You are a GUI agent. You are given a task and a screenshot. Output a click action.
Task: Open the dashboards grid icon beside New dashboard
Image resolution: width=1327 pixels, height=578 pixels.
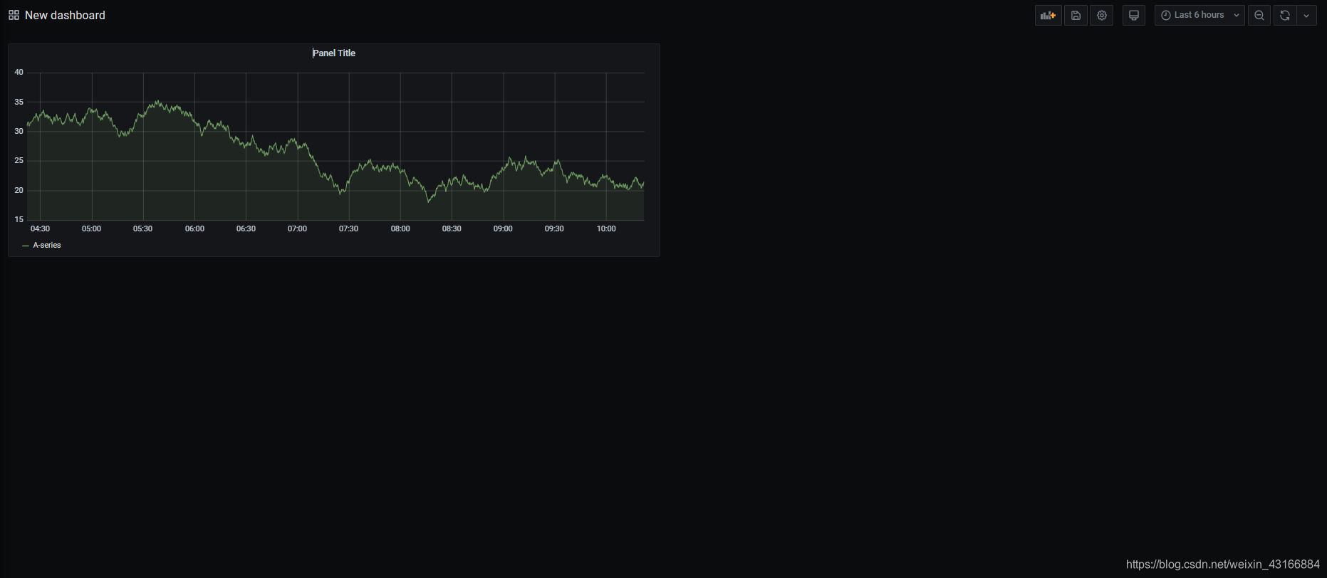coord(14,15)
